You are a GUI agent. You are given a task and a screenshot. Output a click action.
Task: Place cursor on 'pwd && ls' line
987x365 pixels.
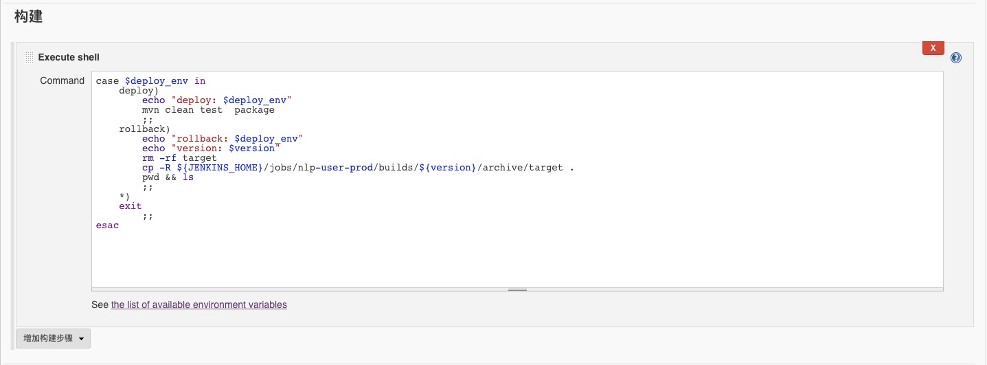click(x=168, y=177)
